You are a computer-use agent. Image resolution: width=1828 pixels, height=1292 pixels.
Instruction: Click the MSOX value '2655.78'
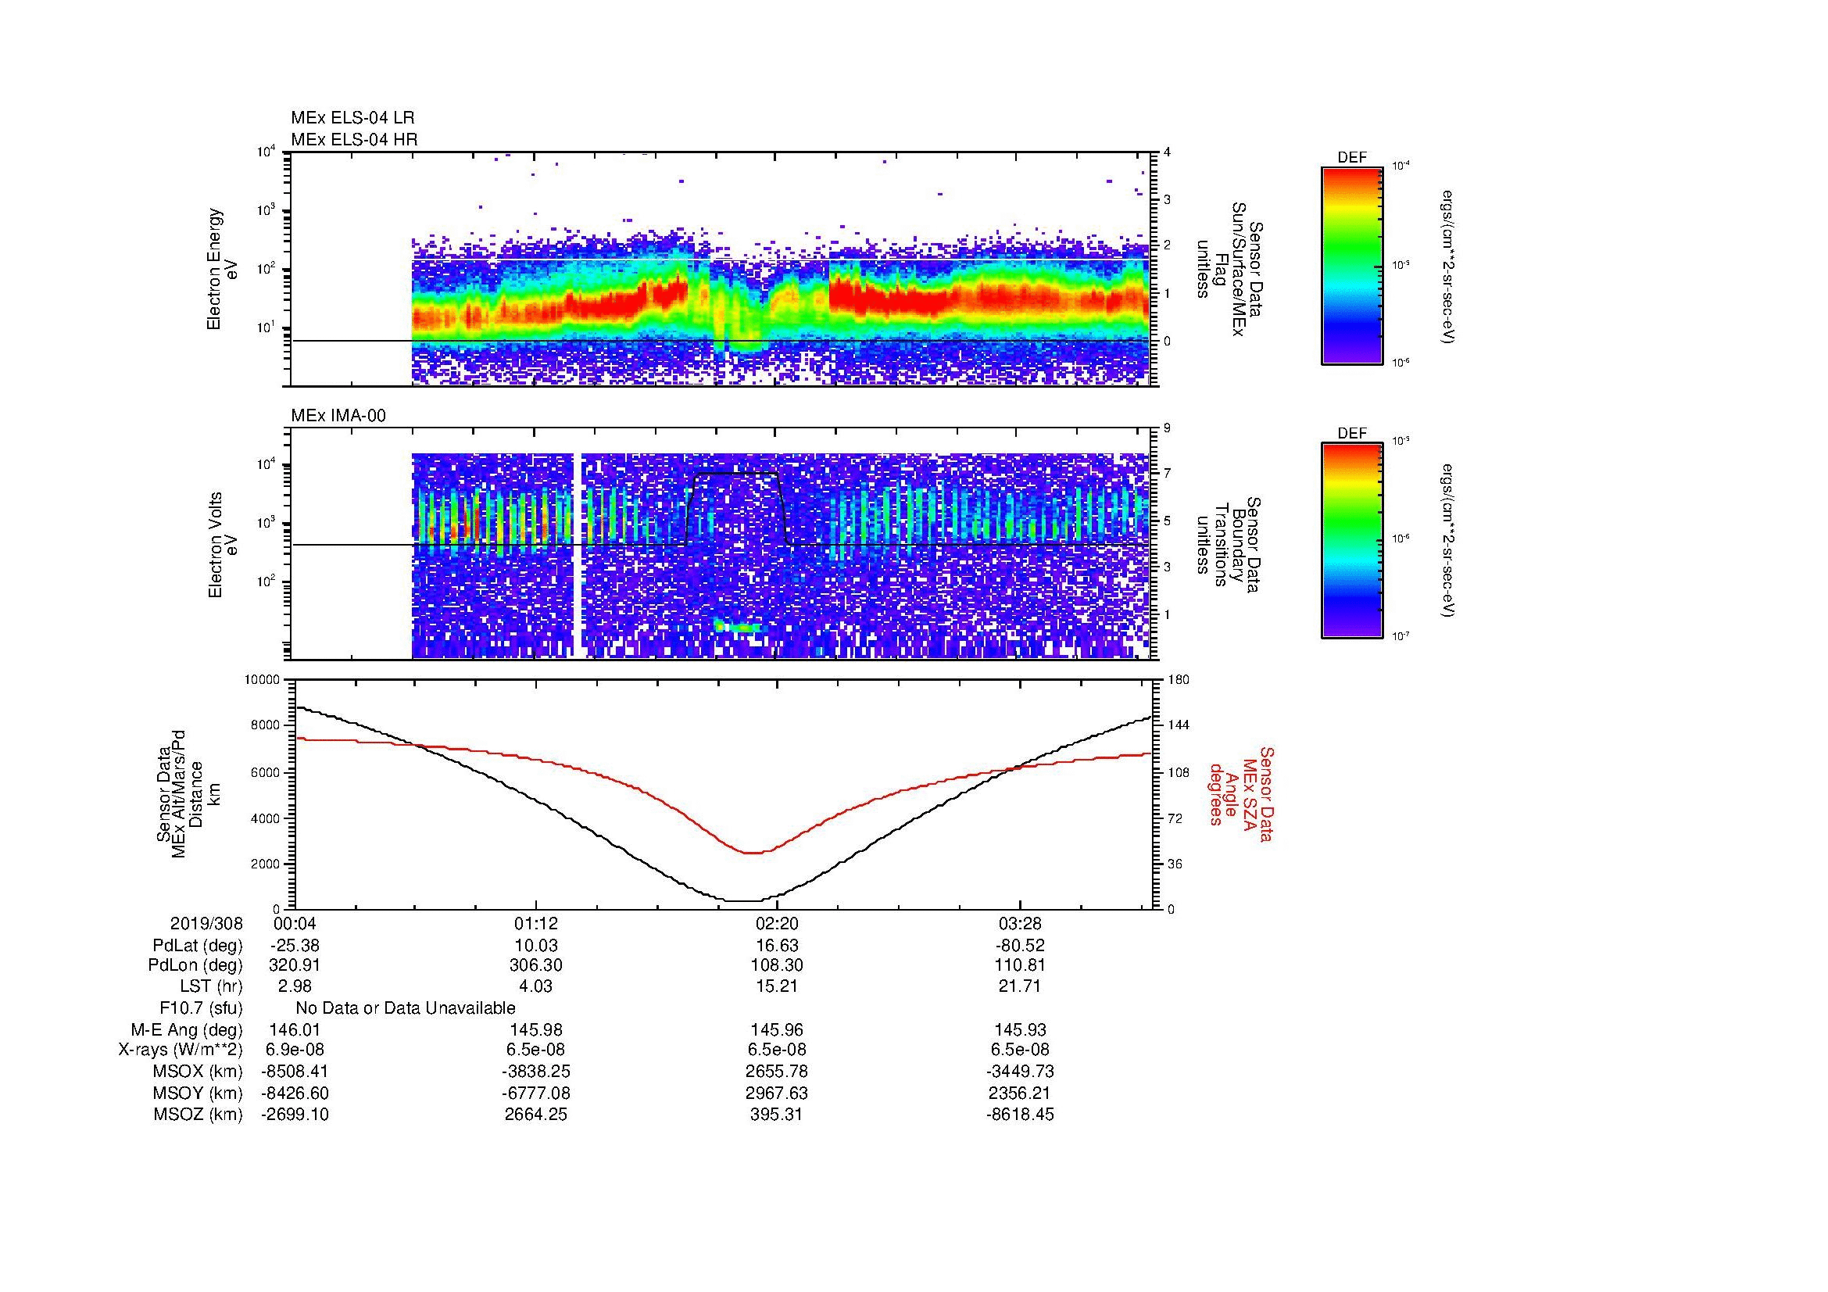pyautogui.click(x=777, y=1072)
